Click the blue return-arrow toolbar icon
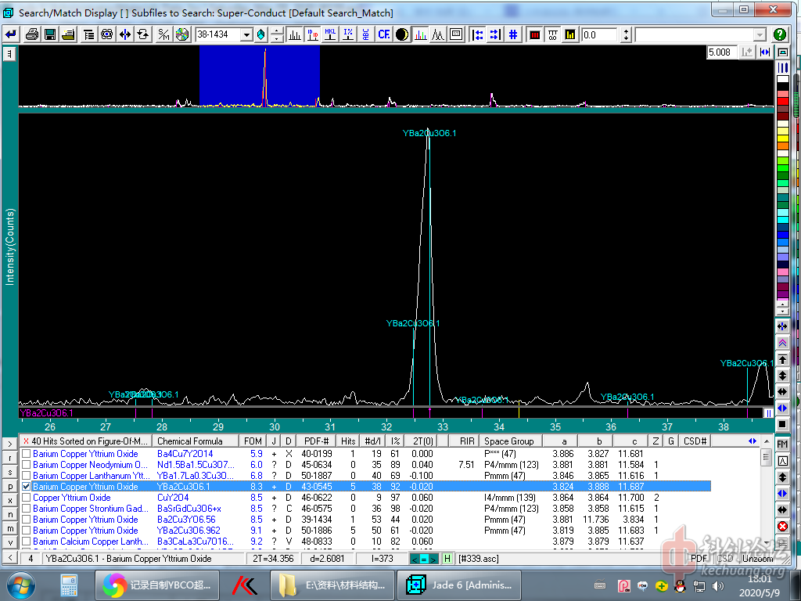Viewport: 801px width, 601px height. click(11, 34)
